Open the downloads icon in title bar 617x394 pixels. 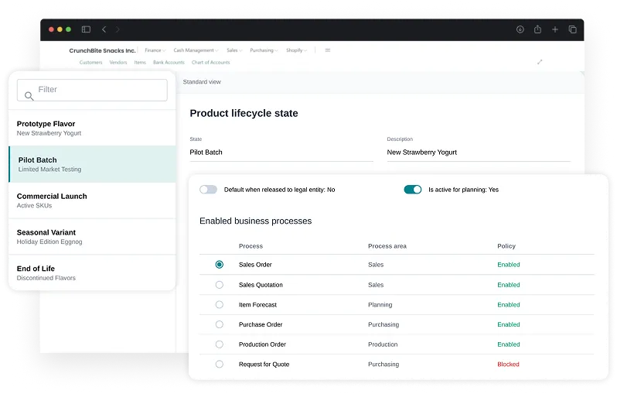pos(520,29)
